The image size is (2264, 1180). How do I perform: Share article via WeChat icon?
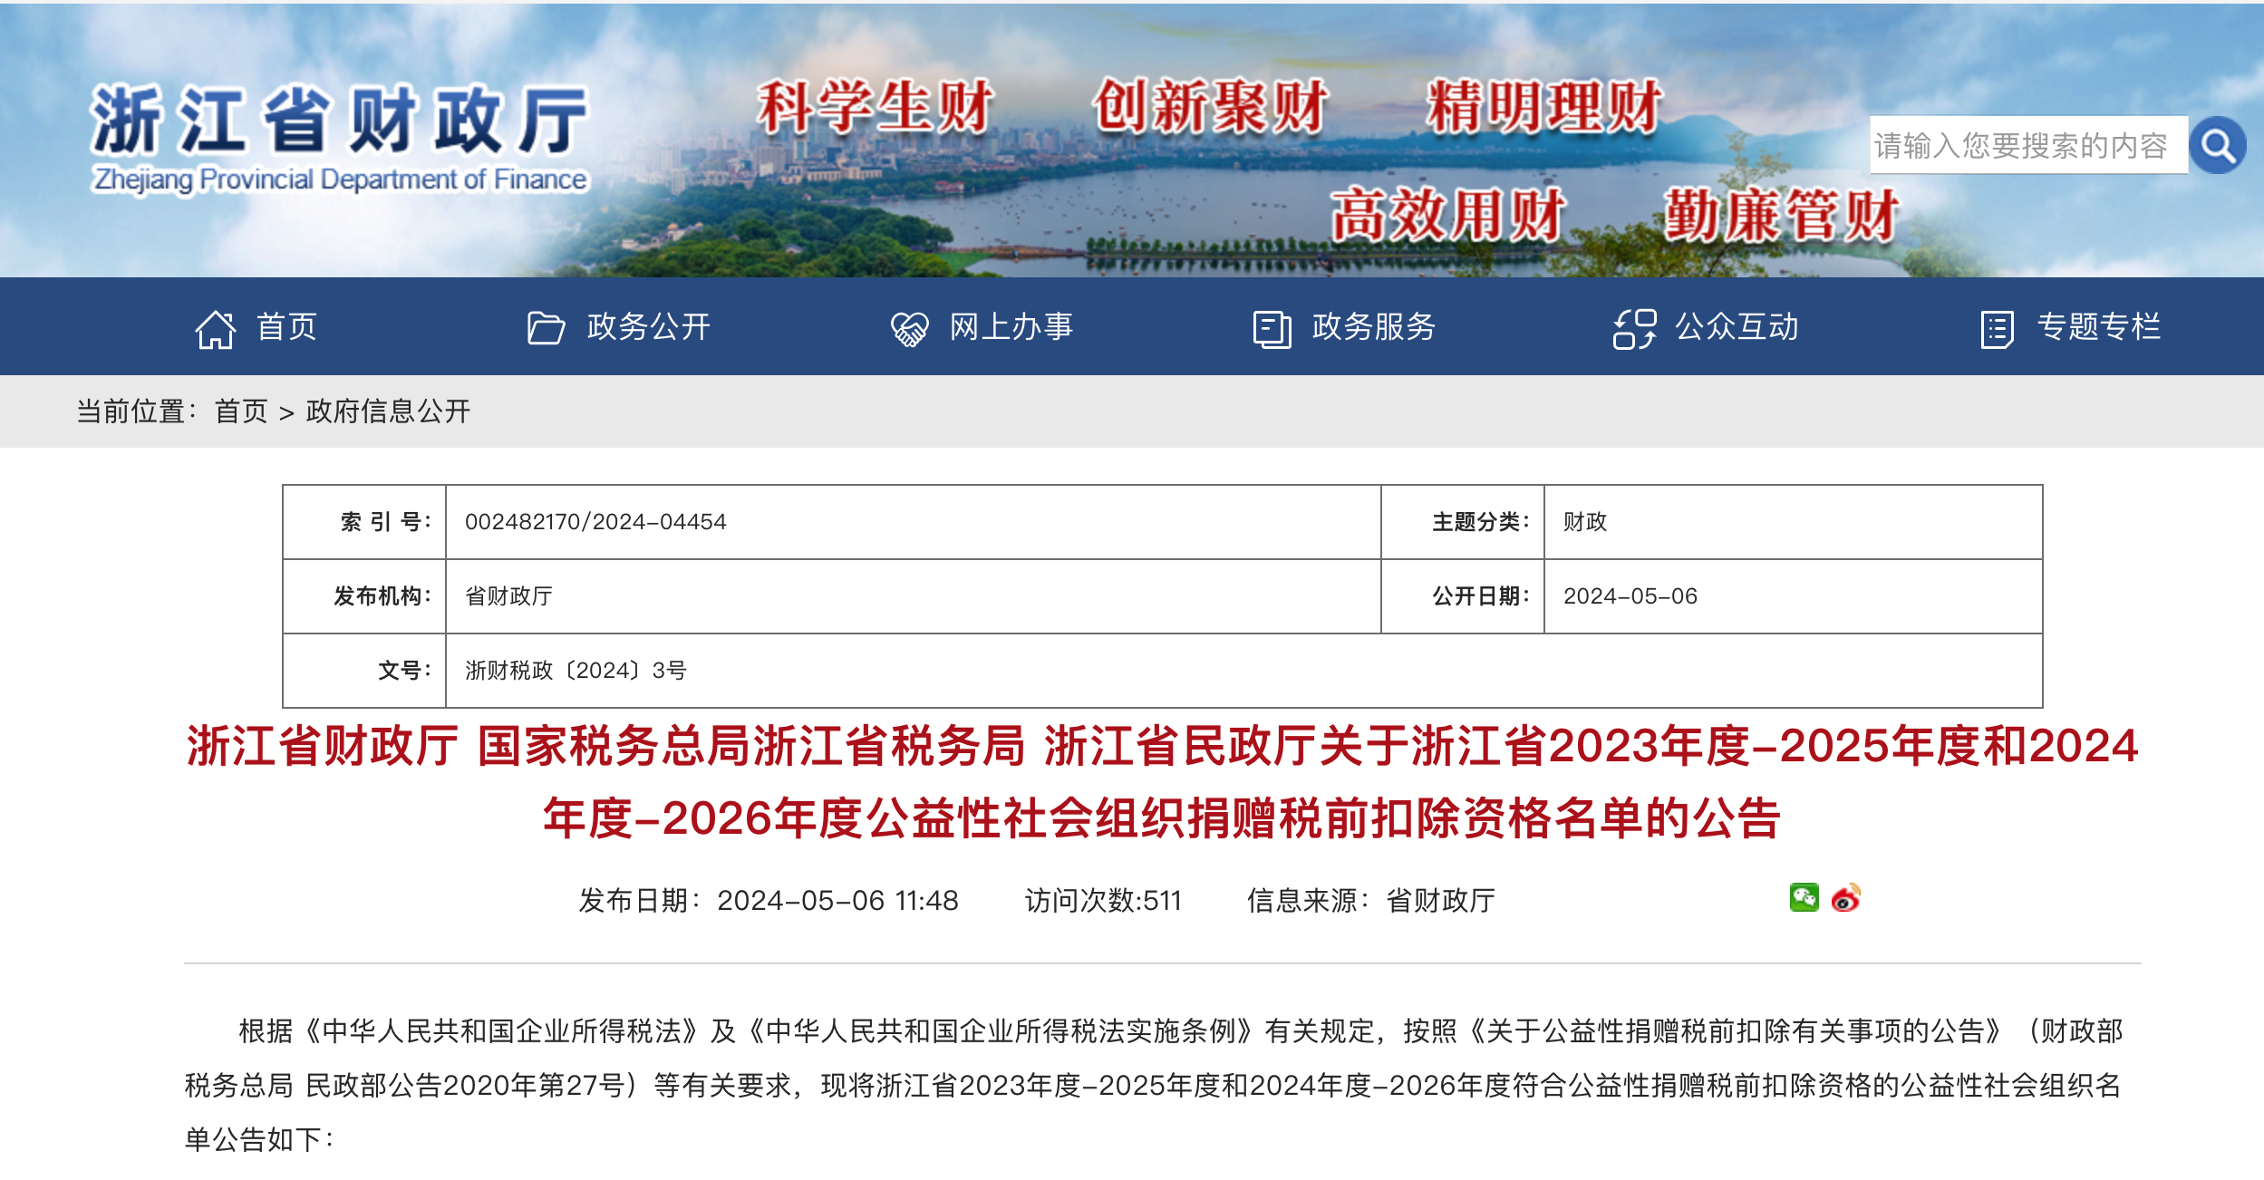[1804, 897]
